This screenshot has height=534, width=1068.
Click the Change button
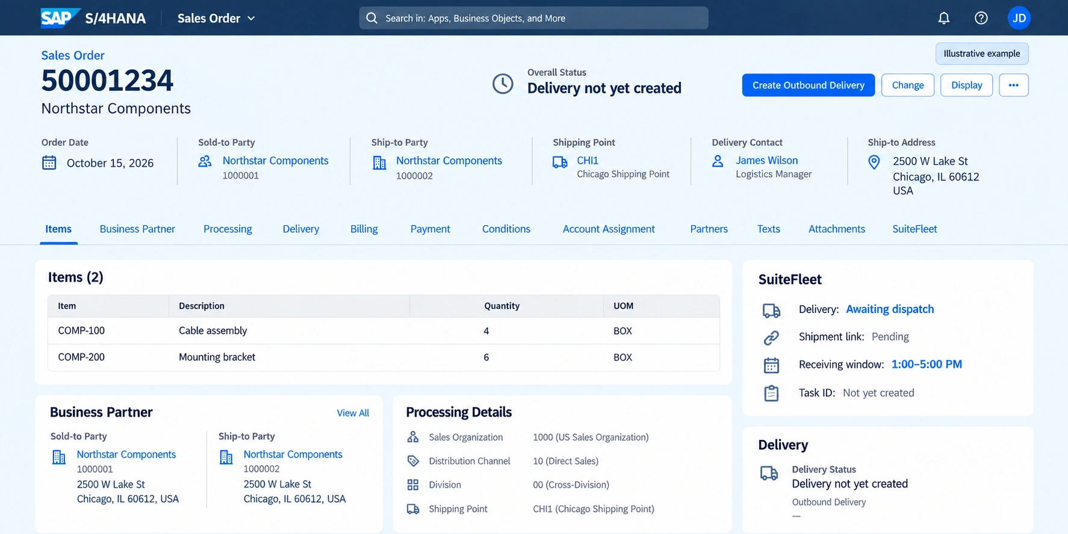click(x=908, y=85)
